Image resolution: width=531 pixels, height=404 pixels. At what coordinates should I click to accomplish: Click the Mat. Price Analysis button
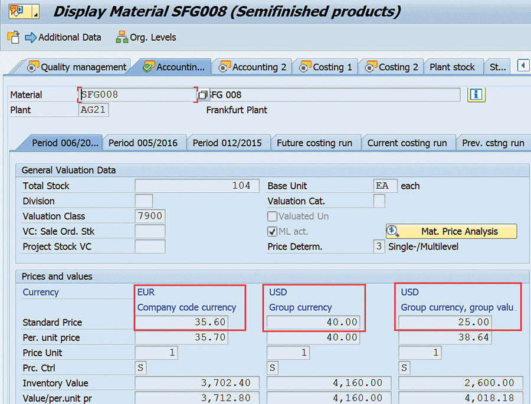451,232
